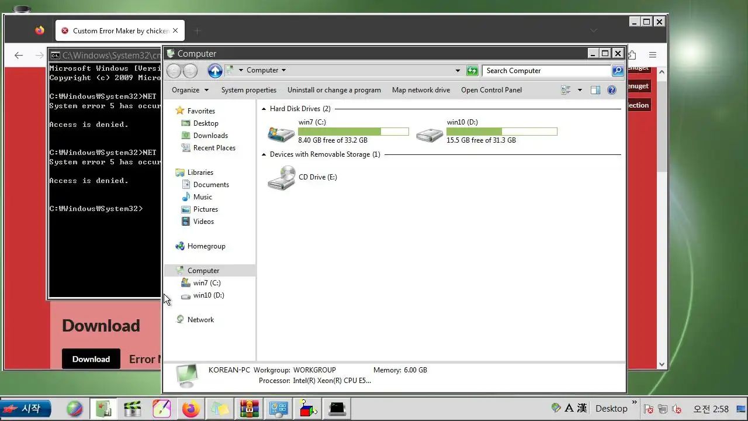Screen dimensions: 748x421
Task: Select Homegroup in navigation pane
Action: [206, 246]
